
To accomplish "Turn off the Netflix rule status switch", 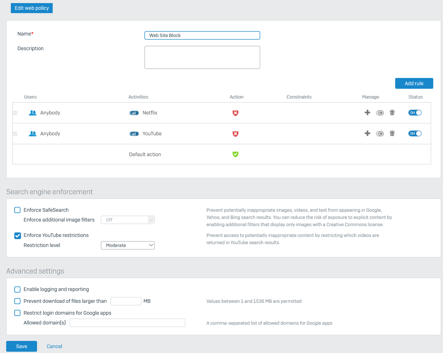I will point(415,113).
